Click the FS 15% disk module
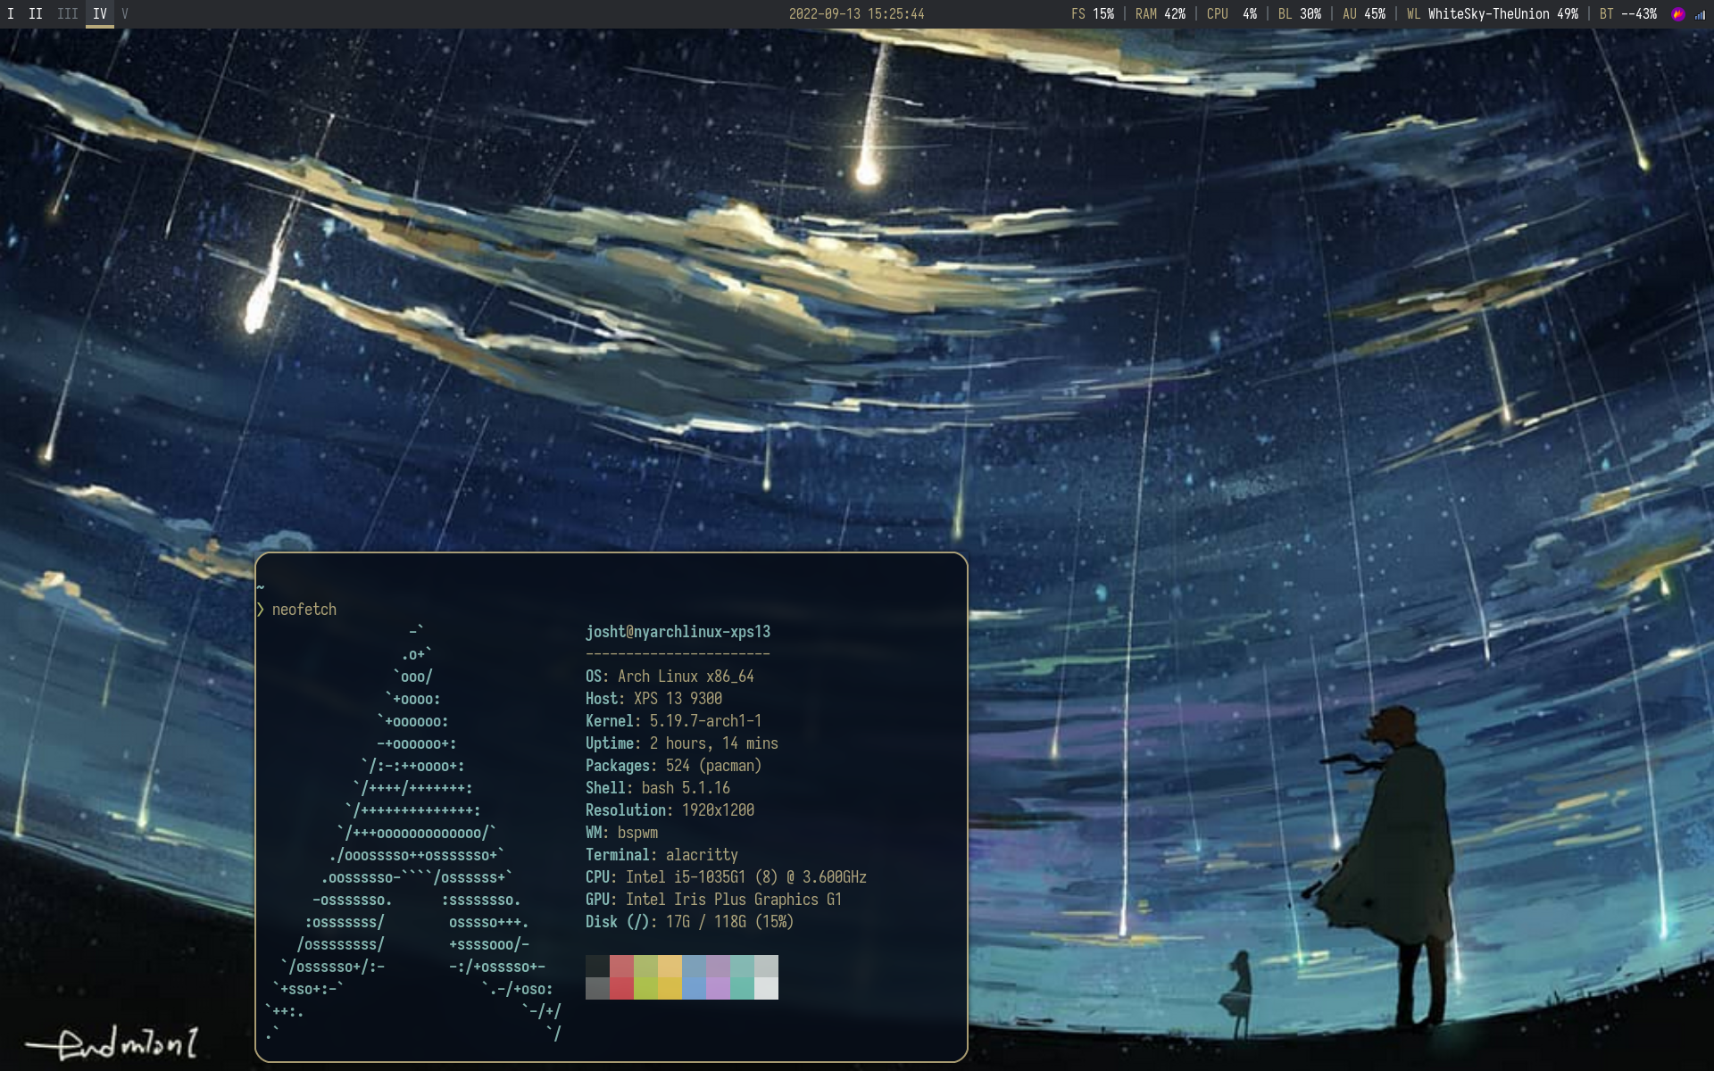This screenshot has height=1071, width=1714. point(1092,14)
